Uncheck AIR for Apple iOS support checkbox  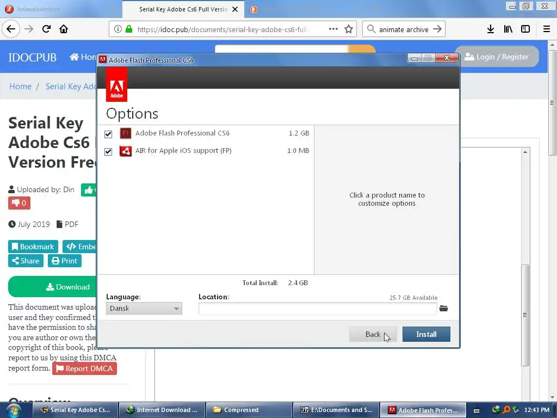coord(108,152)
